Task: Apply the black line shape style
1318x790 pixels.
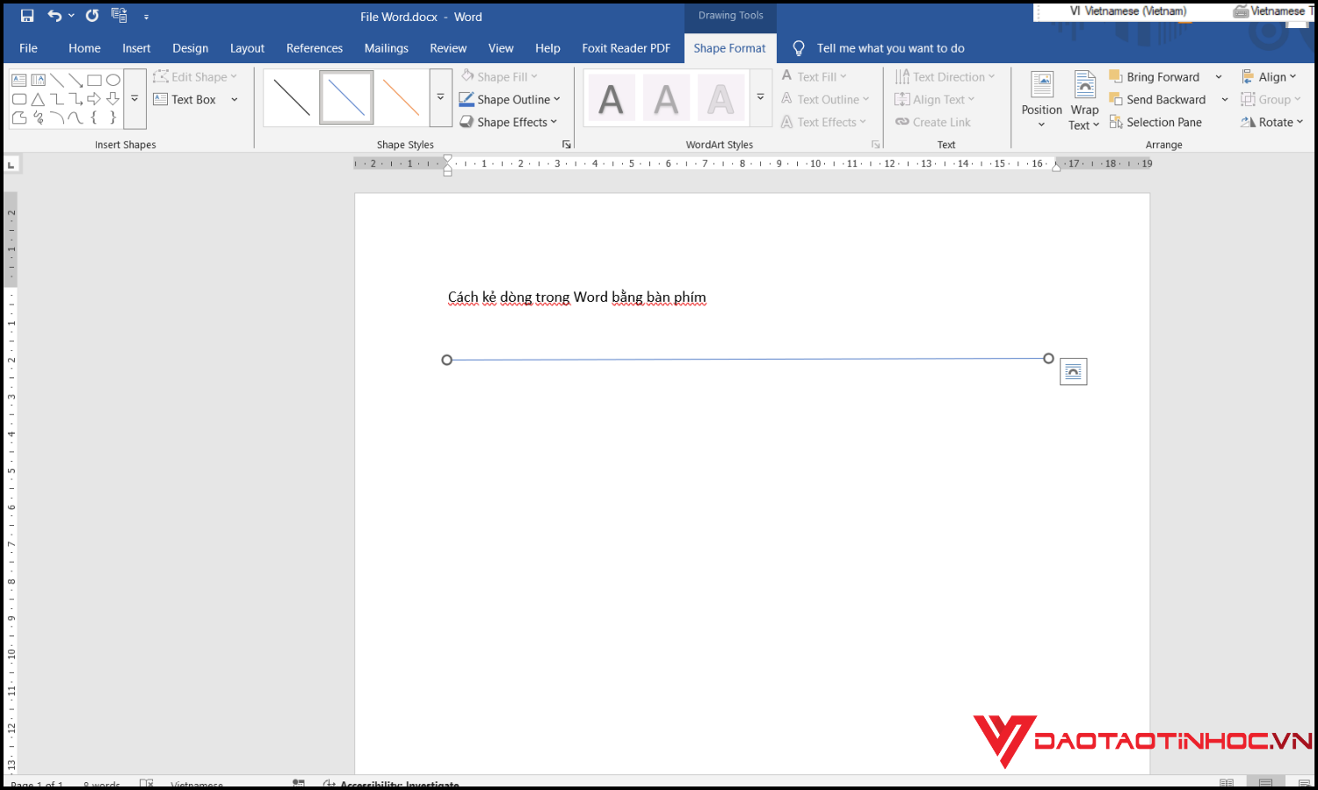Action: point(292,97)
